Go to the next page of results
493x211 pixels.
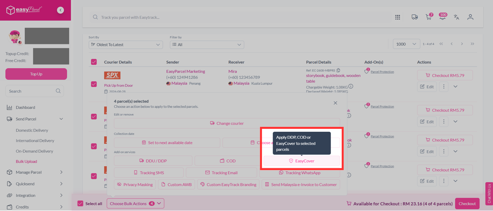[x=462, y=44]
